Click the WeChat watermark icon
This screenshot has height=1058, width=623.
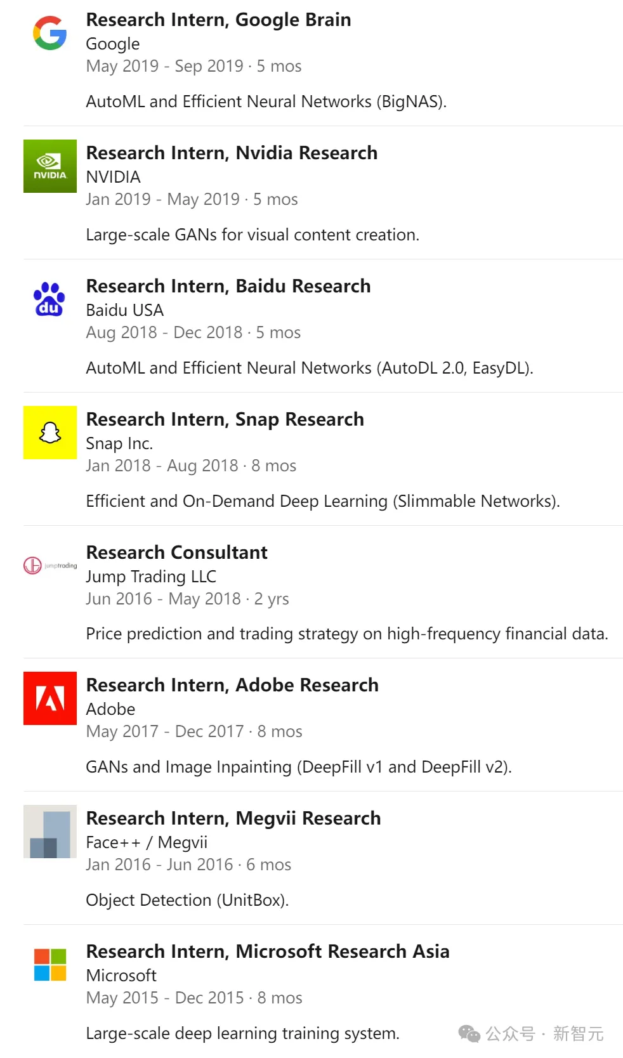point(469,1034)
